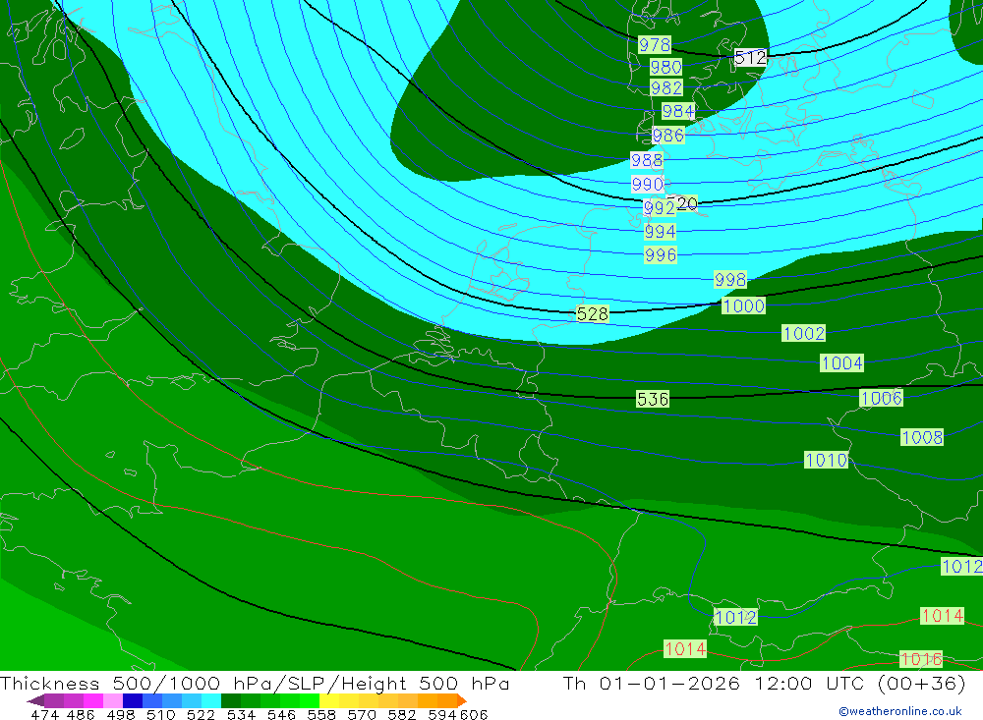Click the 1002 isobar label
The width and height of the screenshot is (983, 720).
click(x=804, y=333)
